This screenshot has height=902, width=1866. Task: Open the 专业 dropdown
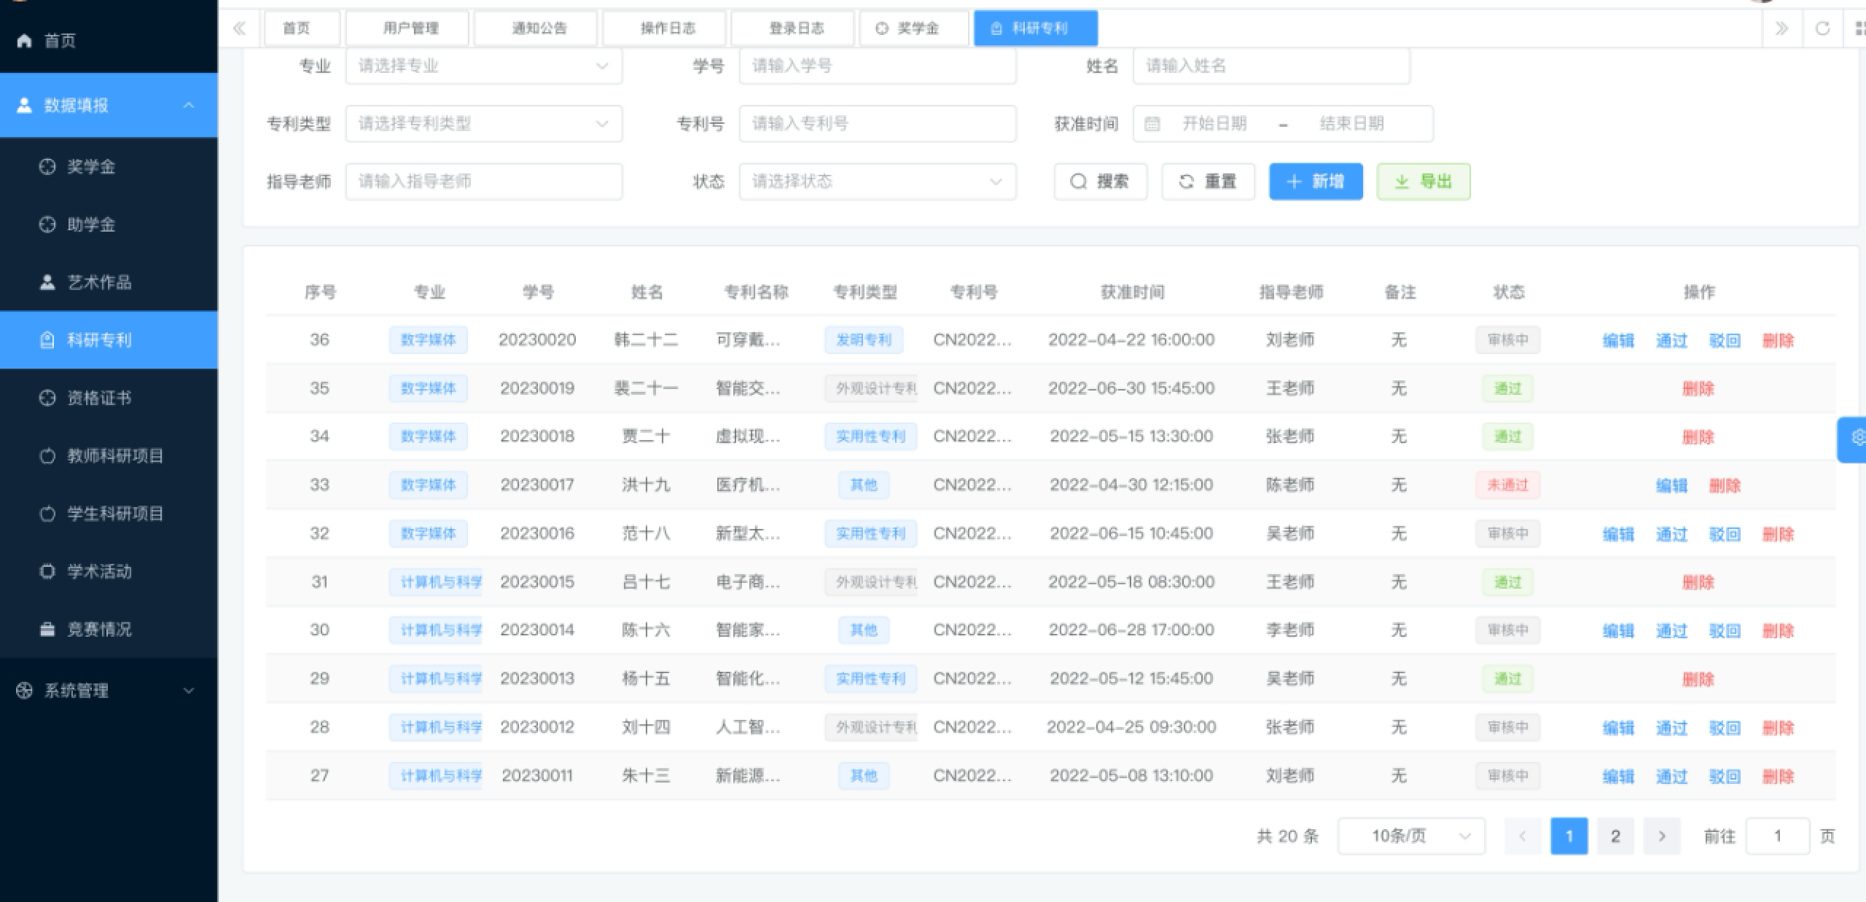(x=484, y=66)
